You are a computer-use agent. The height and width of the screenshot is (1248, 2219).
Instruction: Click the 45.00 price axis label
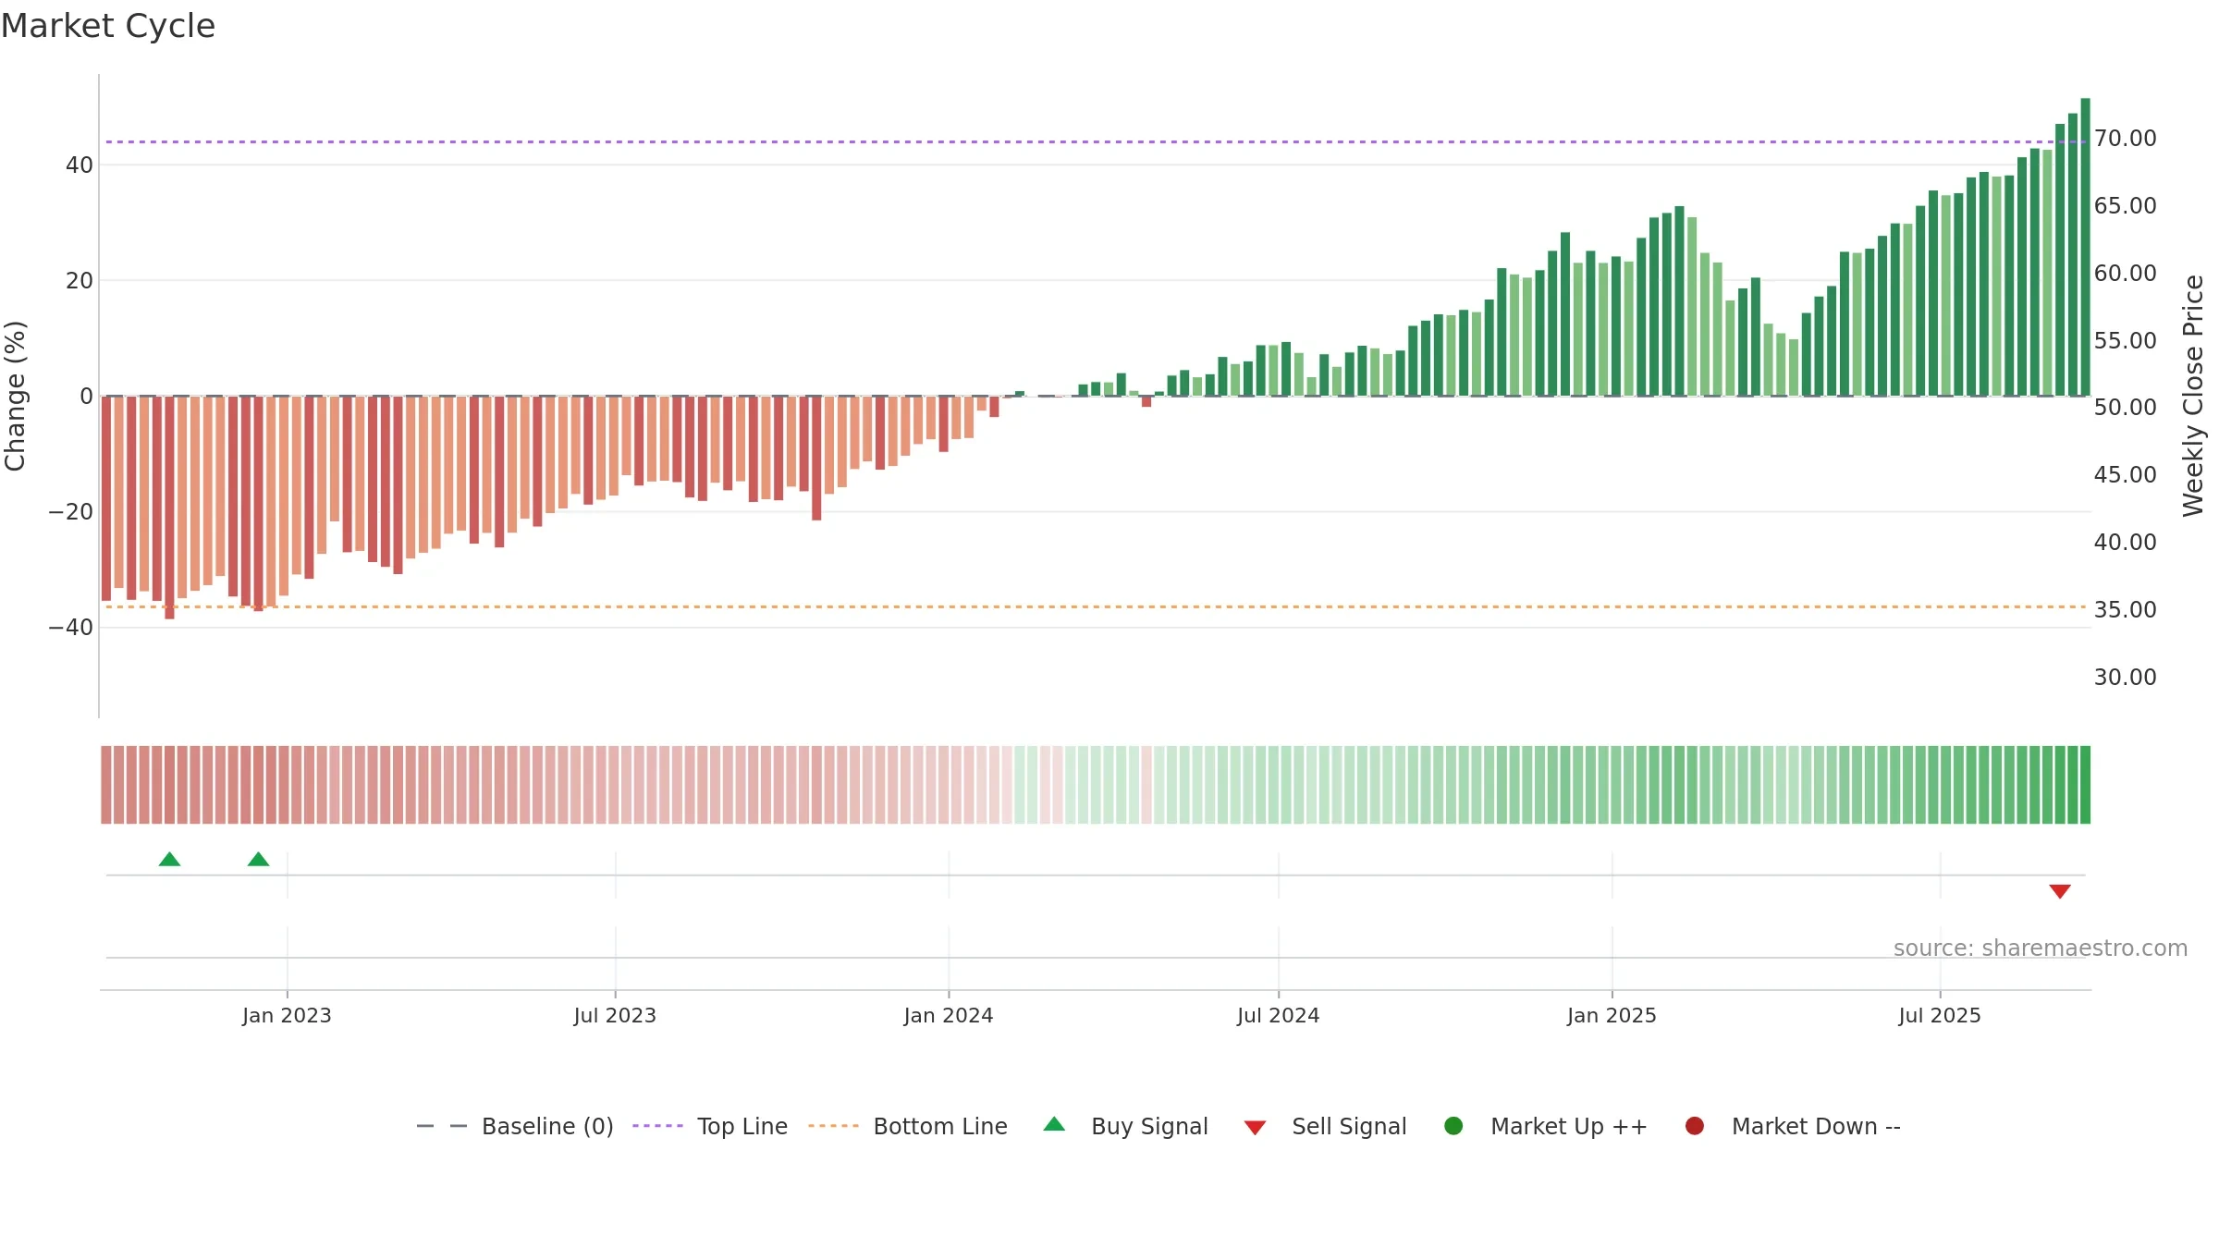[x=2125, y=475]
